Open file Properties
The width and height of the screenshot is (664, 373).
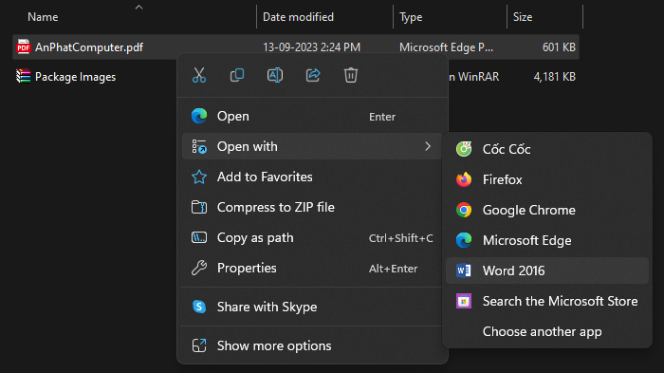tap(312, 269)
